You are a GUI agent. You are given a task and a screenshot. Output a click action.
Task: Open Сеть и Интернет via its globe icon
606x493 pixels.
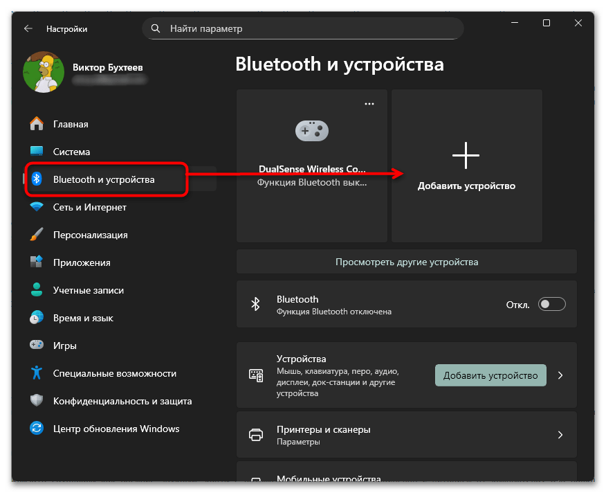point(36,207)
